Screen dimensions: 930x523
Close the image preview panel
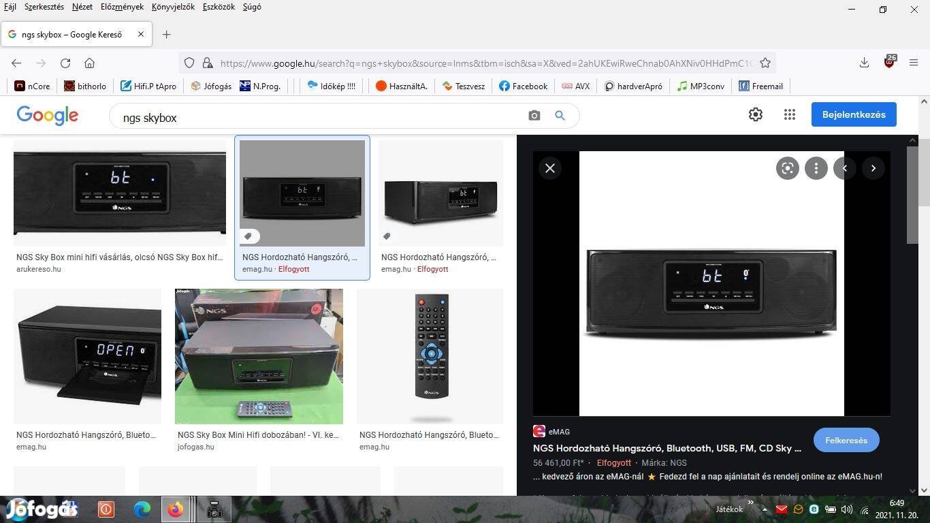[x=550, y=168]
